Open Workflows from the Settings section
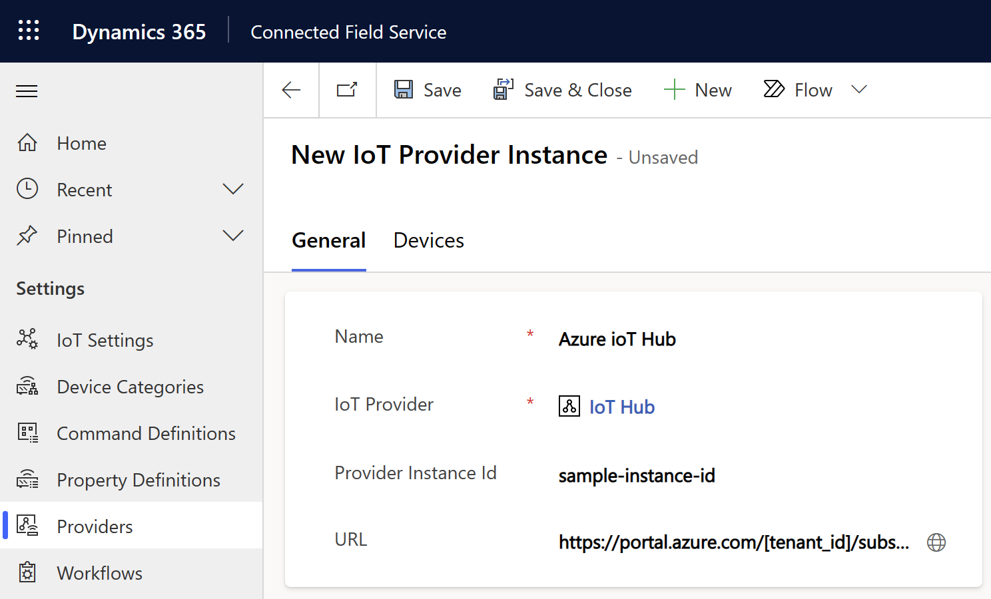 point(99,573)
